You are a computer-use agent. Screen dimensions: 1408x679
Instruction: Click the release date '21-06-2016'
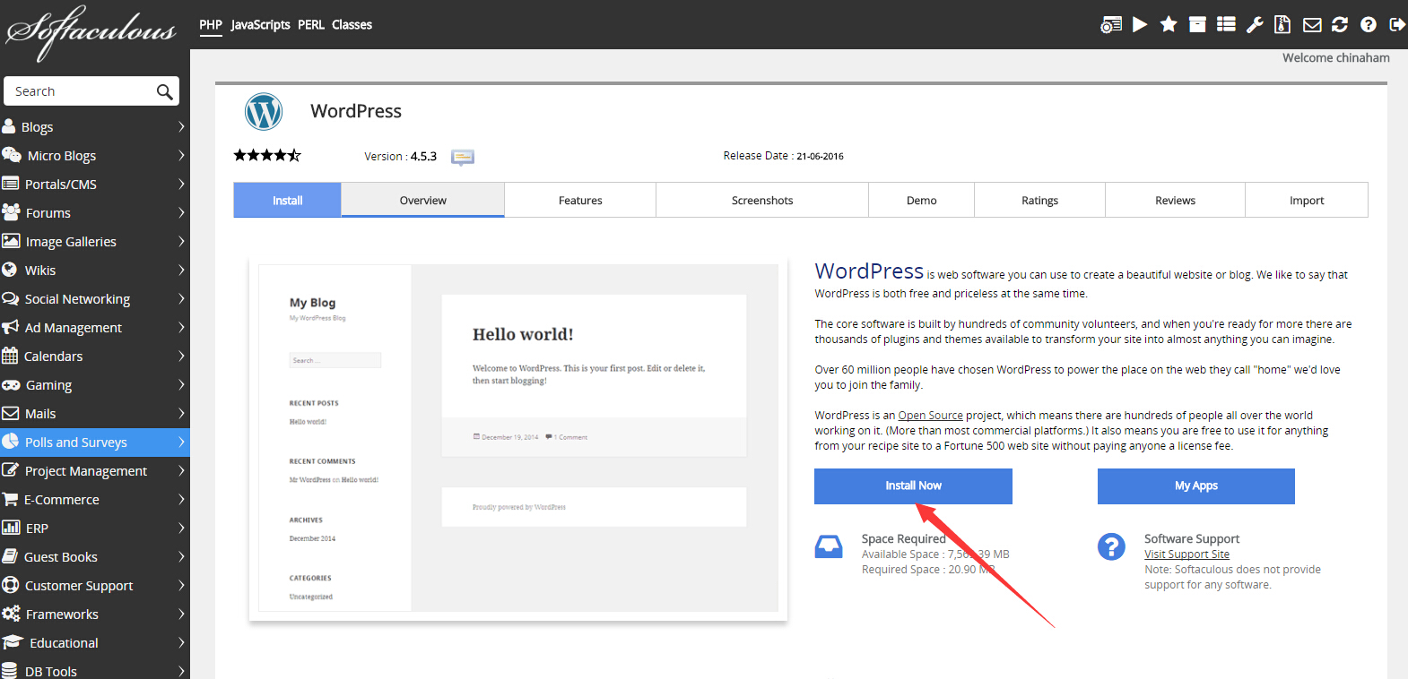[x=820, y=156]
